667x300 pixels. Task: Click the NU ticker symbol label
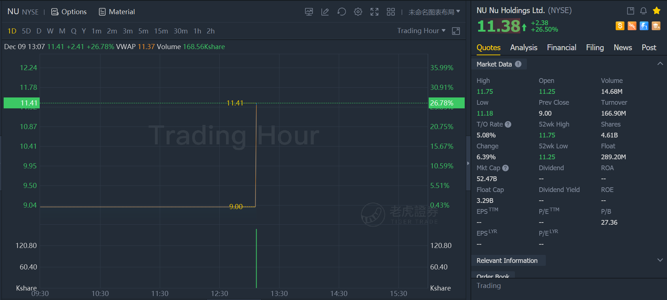click(x=13, y=12)
